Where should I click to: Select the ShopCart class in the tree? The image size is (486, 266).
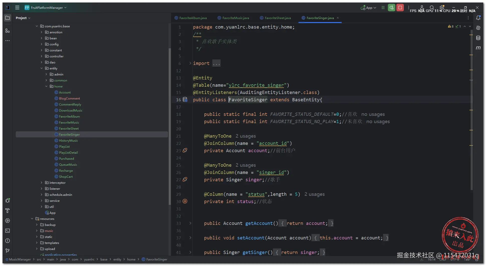click(x=66, y=176)
